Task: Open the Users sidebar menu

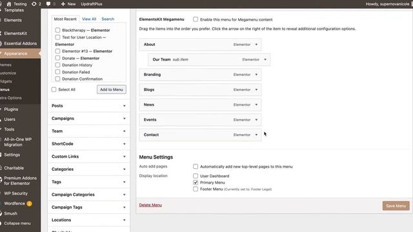Action: pos(10,119)
